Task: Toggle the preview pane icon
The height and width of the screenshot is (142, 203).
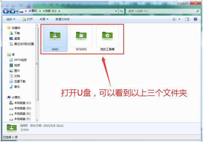Action: coord(187,19)
